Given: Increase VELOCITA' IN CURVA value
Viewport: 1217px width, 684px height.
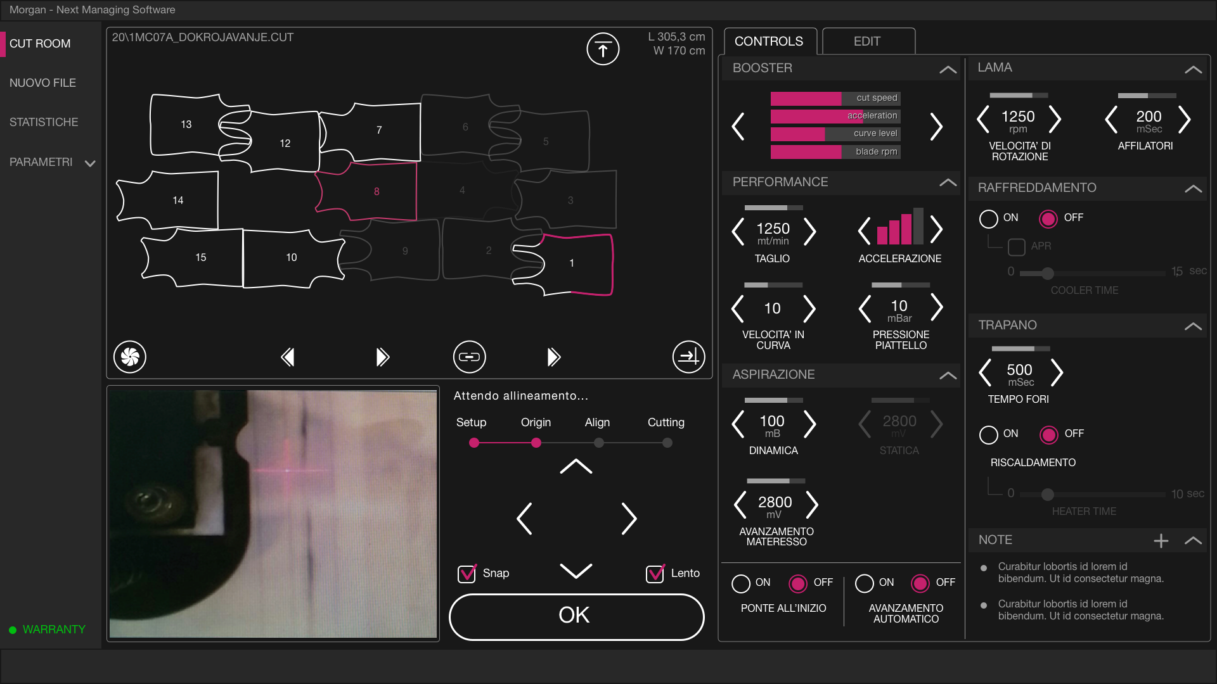Looking at the screenshot, I should pyautogui.click(x=809, y=309).
